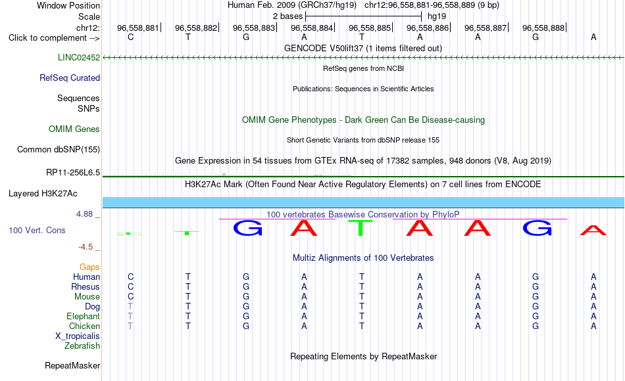
Task: Click the 4.88 PhyloP upper axis value
Action: (x=84, y=214)
